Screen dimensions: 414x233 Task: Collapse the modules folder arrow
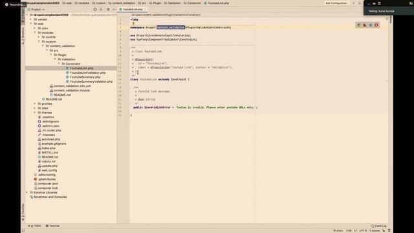click(35, 32)
